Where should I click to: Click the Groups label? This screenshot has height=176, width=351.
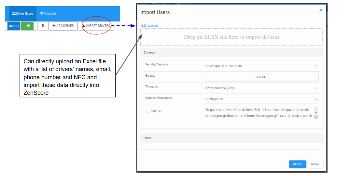(150, 76)
